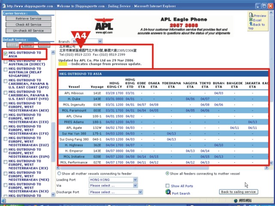The width and height of the screenshot is (275, 206).
Task: Click APL Agate Bangkok ETA 04/11
Action: click(x=235, y=128)
